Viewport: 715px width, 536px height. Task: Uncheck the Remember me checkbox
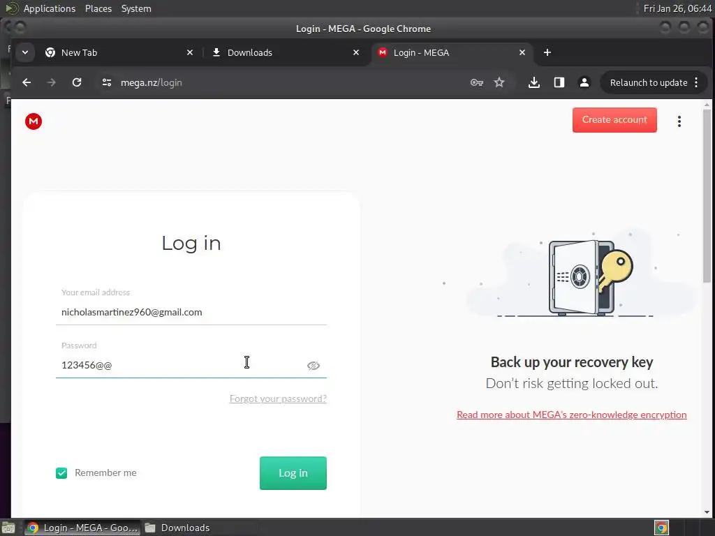point(61,473)
